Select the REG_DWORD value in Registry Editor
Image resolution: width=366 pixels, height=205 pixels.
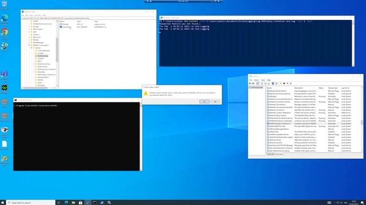pyautogui.click(x=66, y=27)
